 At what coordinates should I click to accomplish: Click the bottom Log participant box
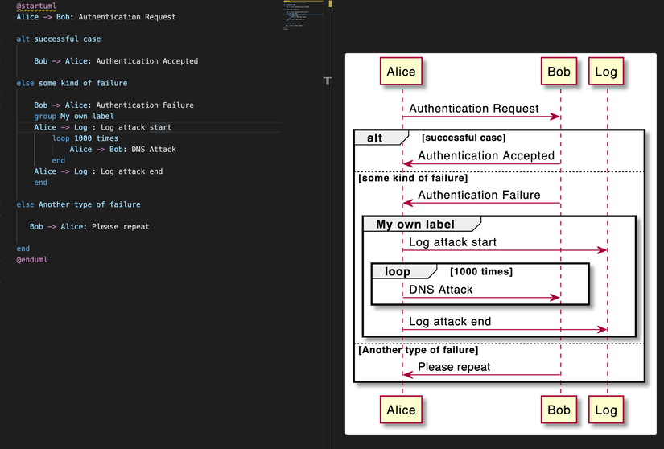click(606, 410)
